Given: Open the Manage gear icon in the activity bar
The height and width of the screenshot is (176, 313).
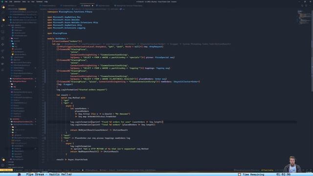Looking at the screenshot, I should [3, 165].
